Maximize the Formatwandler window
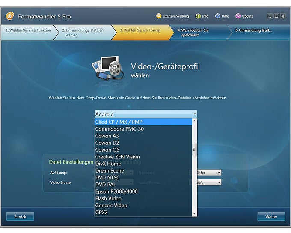Image resolution: width=291 pixels, height=233 pixels. point(276,16)
